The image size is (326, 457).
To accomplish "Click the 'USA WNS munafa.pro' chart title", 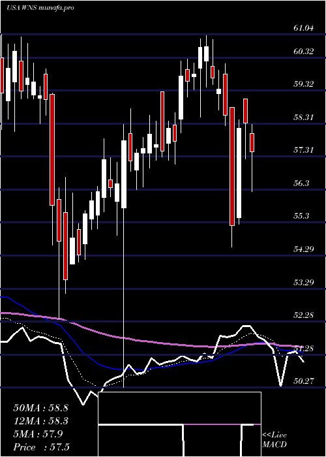I will point(40,8).
